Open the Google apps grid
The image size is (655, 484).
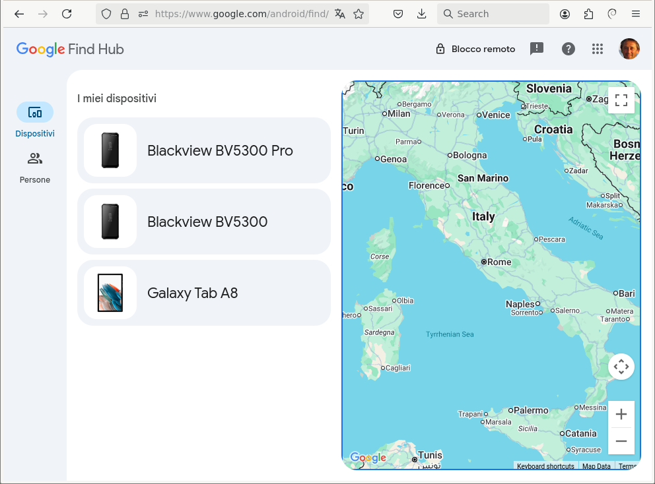(598, 49)
